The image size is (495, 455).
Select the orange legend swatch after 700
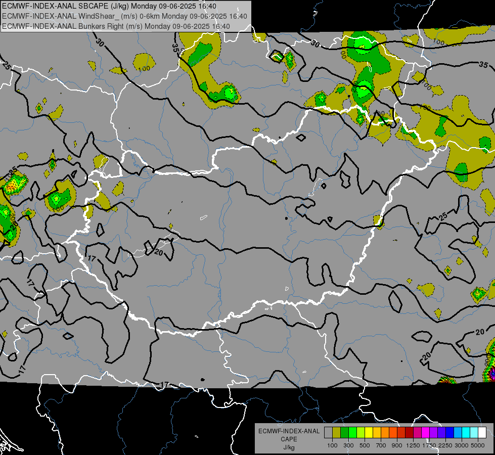[x=385, y=433]
